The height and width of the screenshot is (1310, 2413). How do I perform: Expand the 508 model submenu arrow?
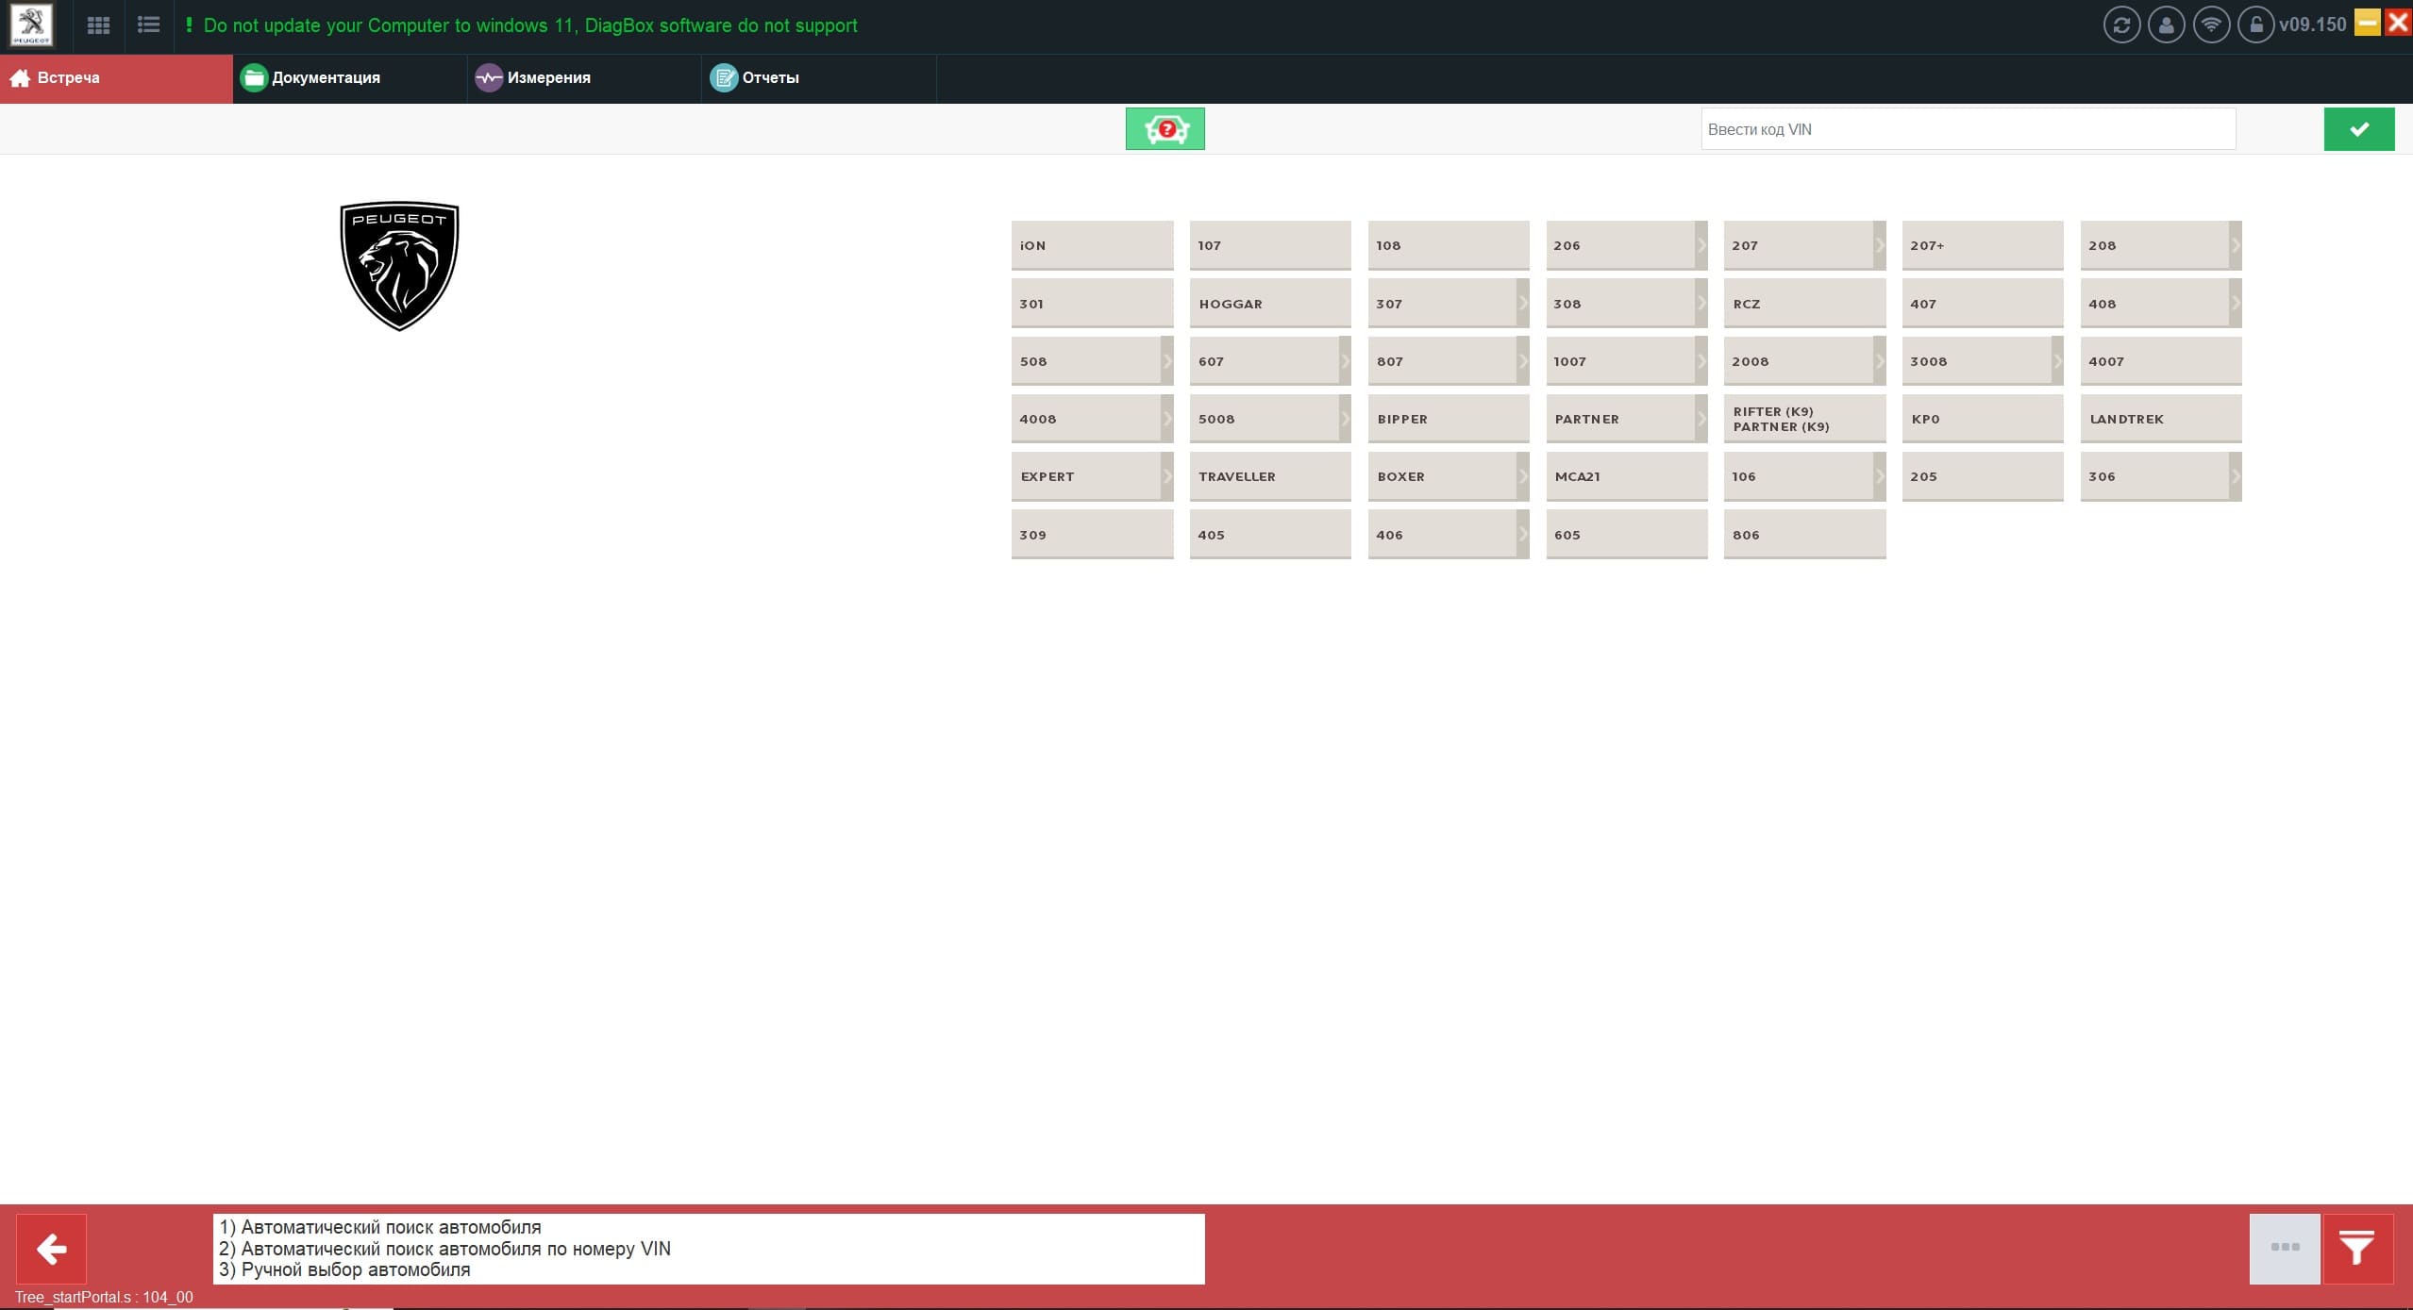coord(1166,361)
